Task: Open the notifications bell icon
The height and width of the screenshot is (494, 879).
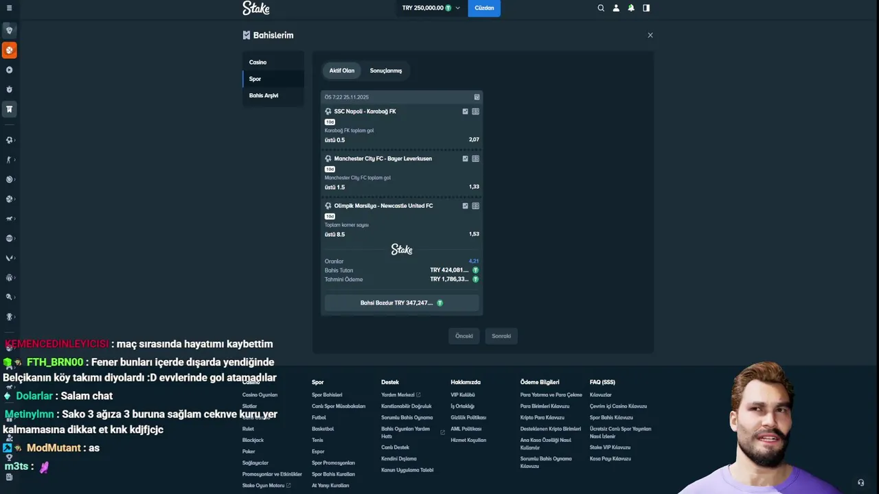Action: [631, 8]
